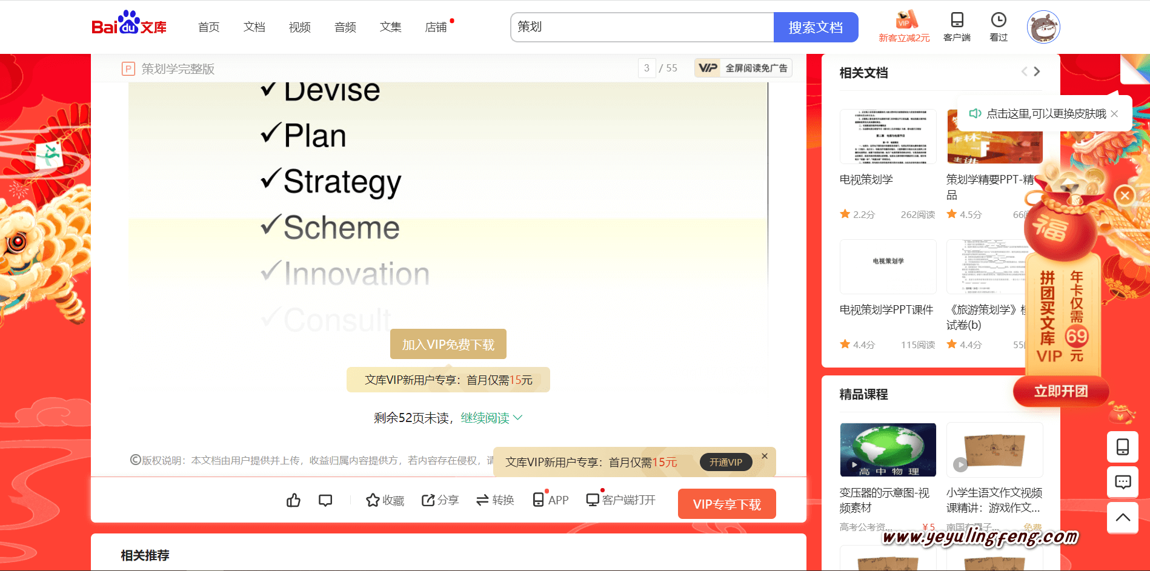This screenshot has width=1150, height=571.
Task: Click the 精品课程 section heading
Action: click(x=864, y=394)
